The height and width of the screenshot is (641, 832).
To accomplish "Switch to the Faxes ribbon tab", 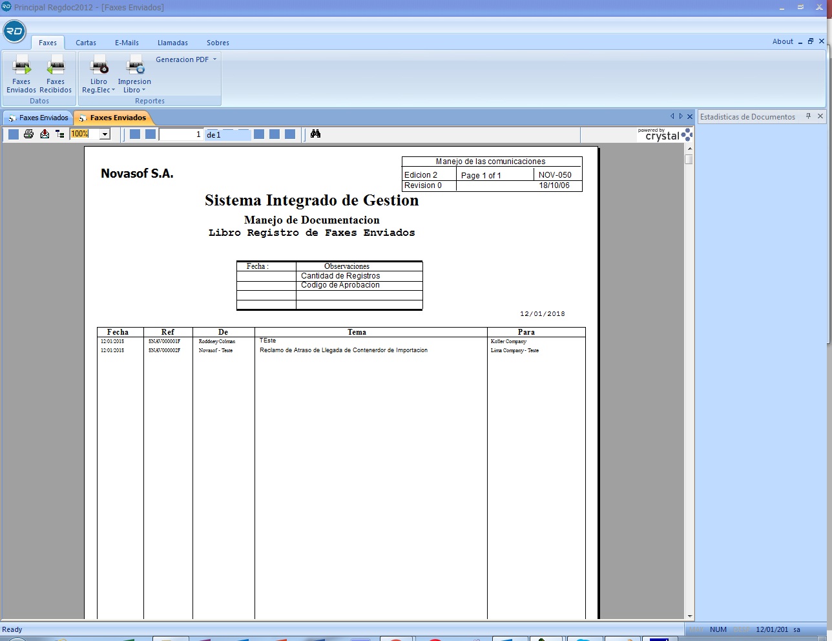I will 48,43.
